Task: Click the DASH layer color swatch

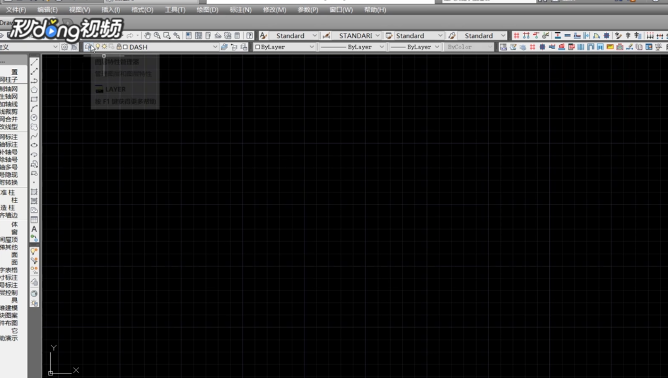Action: (125, 47)
